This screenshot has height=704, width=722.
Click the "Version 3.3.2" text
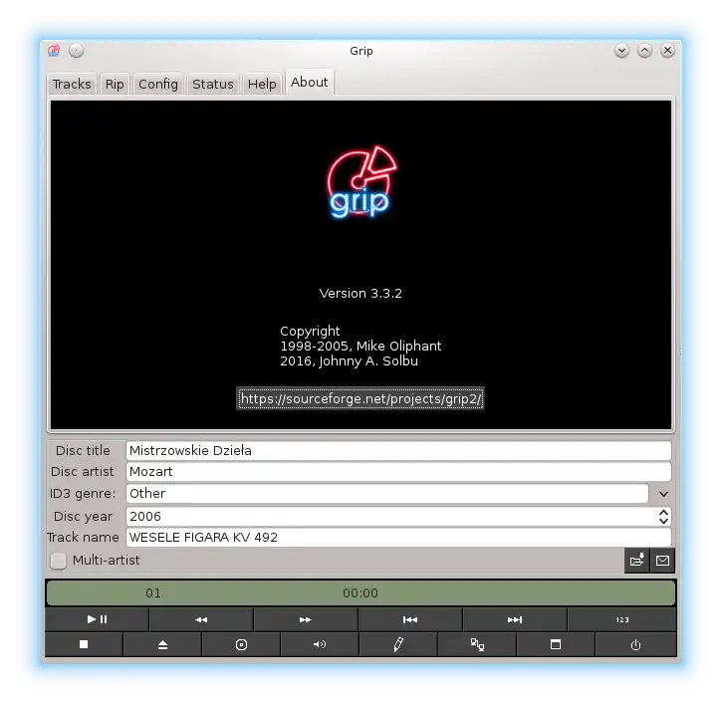click(361, 294)
